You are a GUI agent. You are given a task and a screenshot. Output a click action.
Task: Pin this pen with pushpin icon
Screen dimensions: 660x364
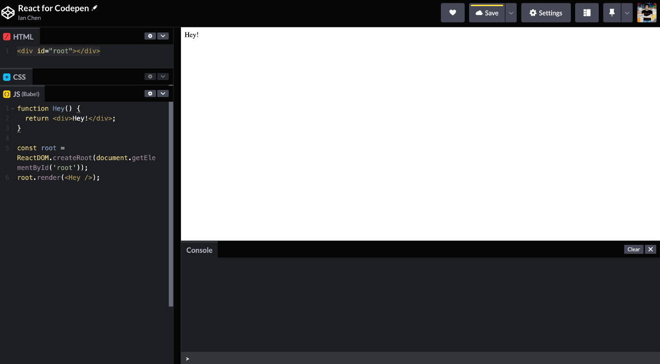tap(612, 13)
